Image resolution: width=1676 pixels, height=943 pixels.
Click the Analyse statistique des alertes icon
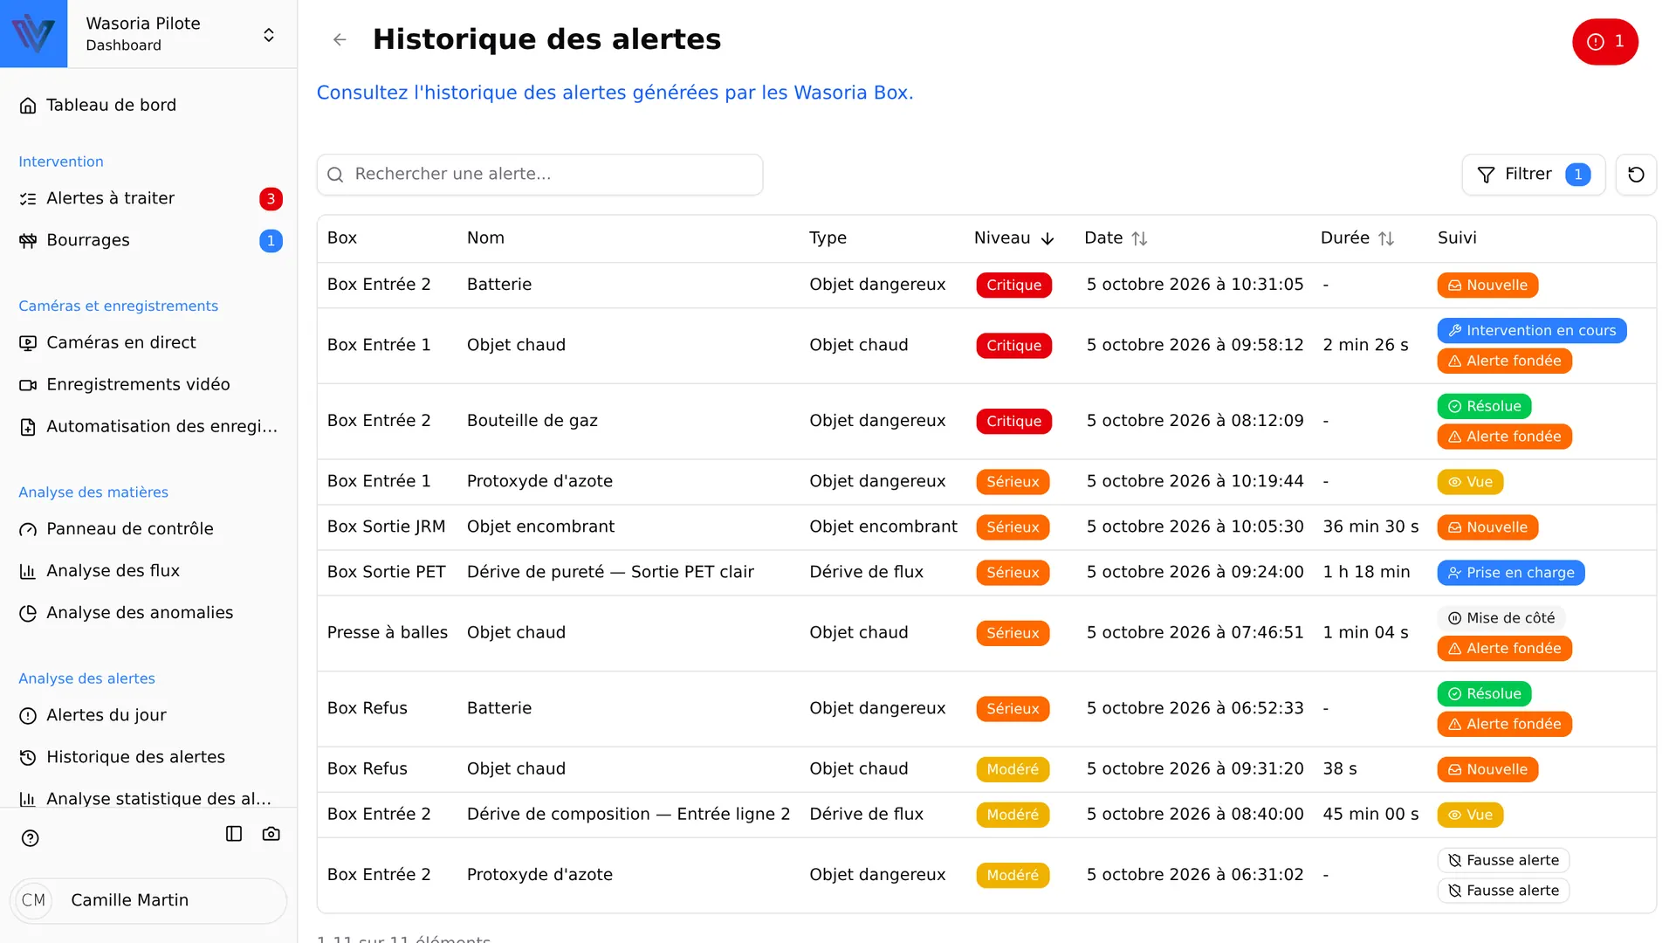pos(28,799)
